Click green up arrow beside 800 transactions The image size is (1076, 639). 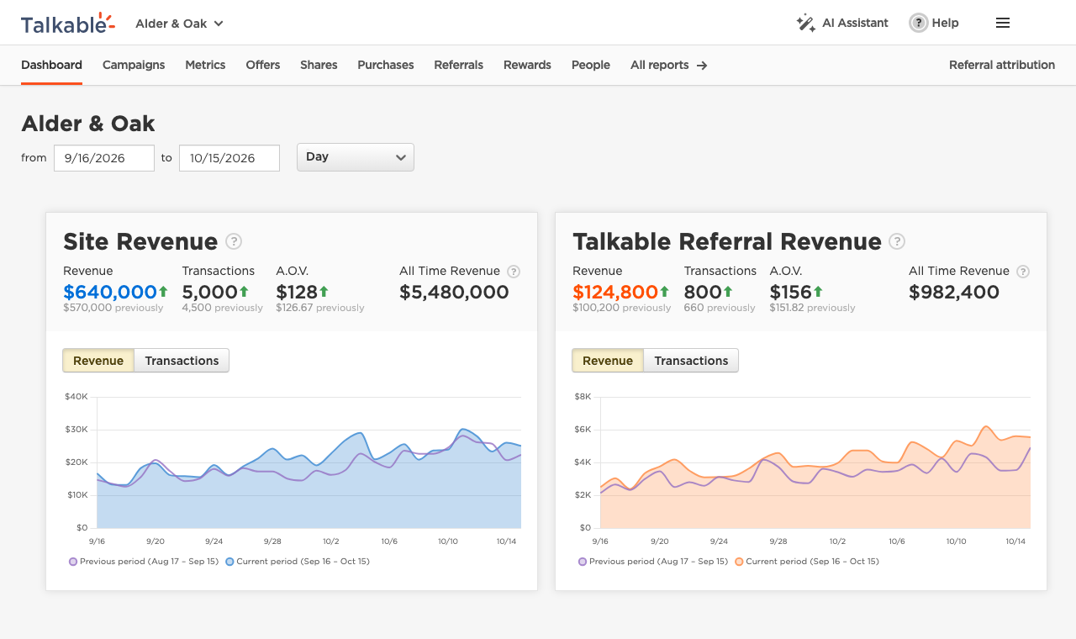tap(728, 292)
